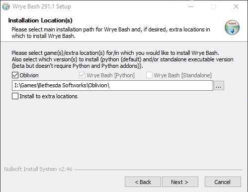Close the Wrye Bash 291.1 Setup window
This screenshot has height=192, width=248.
click(236, 6)
